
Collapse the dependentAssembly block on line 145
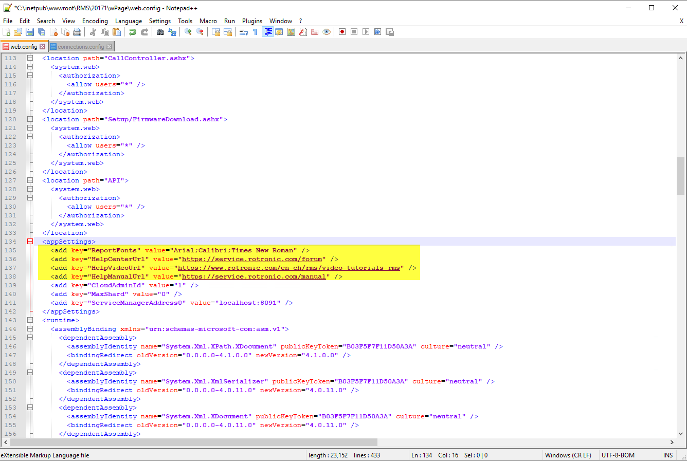[30, 338]
